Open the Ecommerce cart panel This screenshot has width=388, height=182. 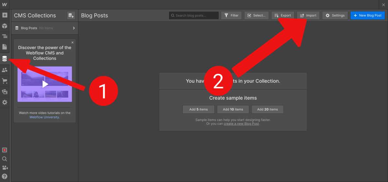5,81
